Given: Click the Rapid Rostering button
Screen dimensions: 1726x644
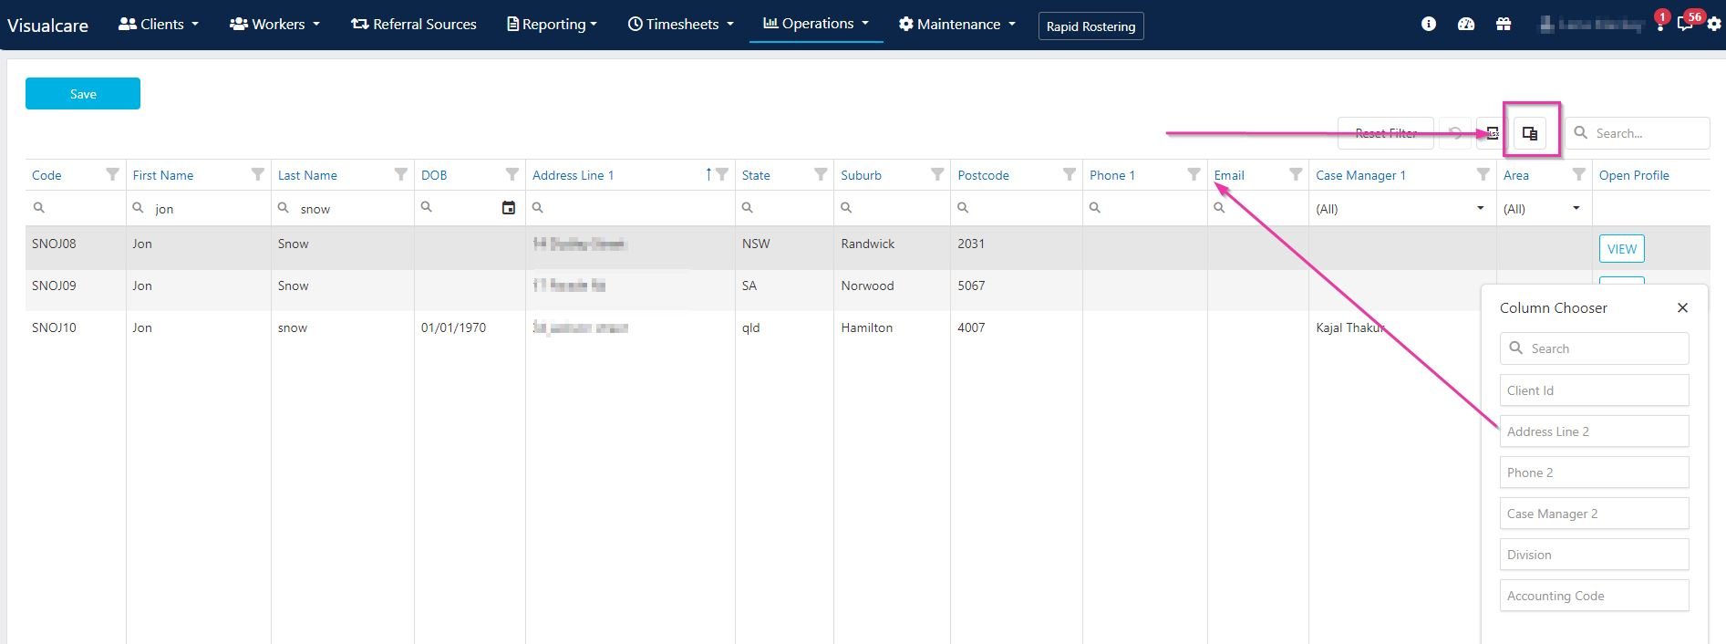Looking at the screenshot, I should point(1090,26).
